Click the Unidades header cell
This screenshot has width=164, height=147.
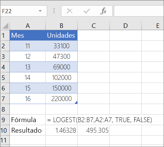click(x=61, y=35)
